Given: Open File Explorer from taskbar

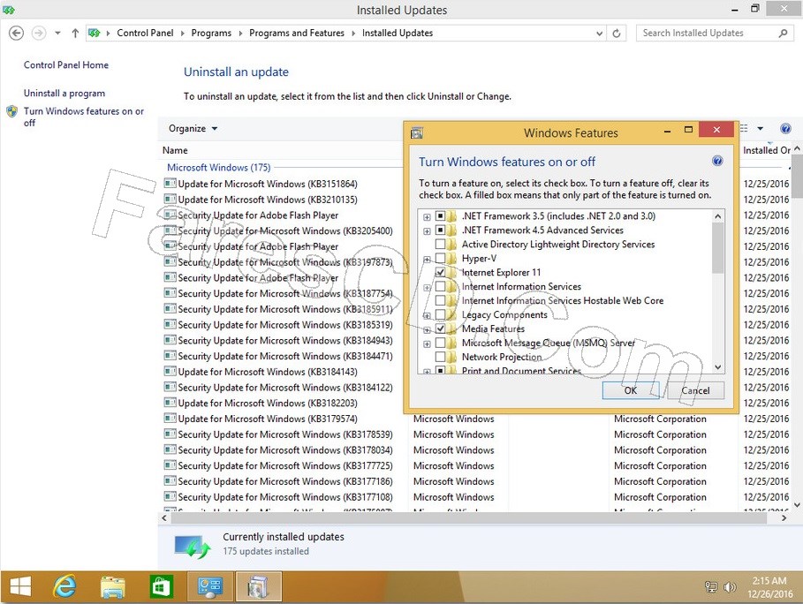Looking at the screenshot, I should point(113,587).
